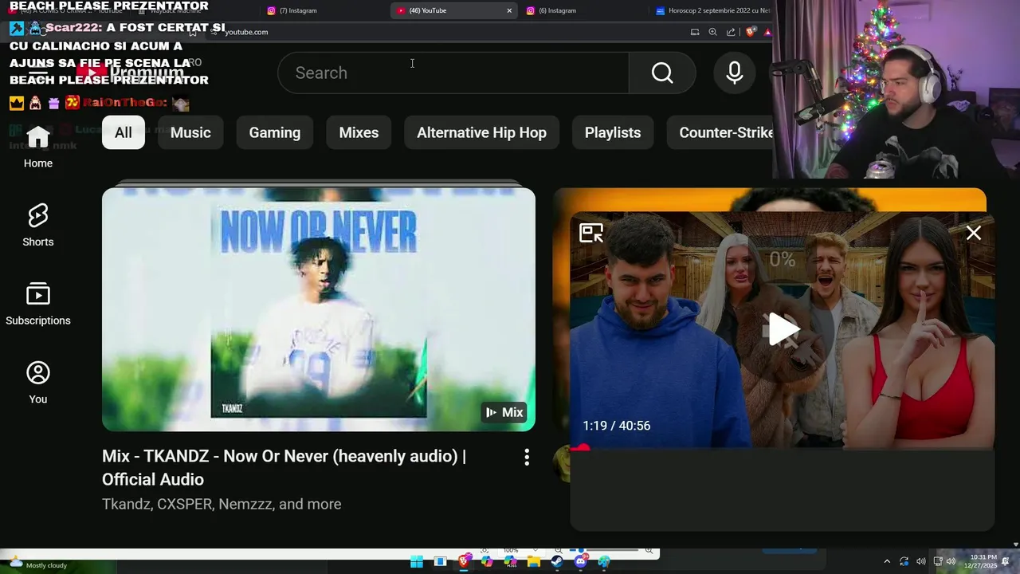Open the Home section in the sidebar
The image size is (1020, 574).
[x=38, y=147]
